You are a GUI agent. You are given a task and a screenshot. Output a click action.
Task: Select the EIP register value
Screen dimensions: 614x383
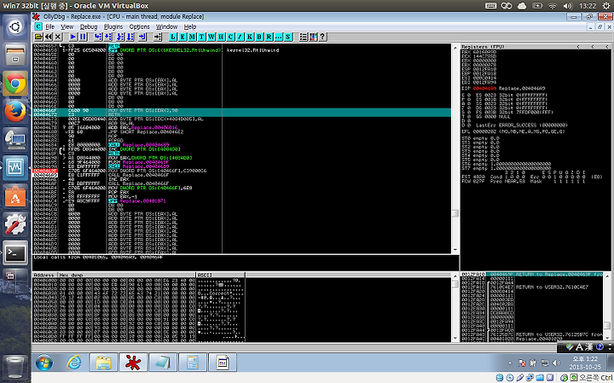click(484, 89)
